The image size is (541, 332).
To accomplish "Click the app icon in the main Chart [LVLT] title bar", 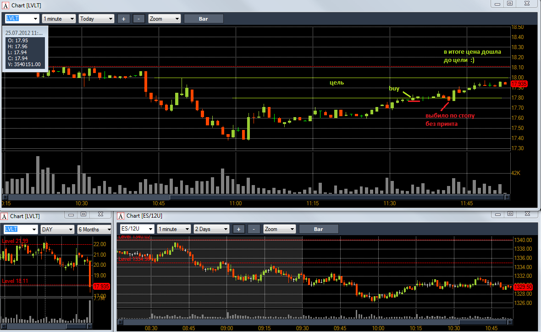I will (5, 6).
